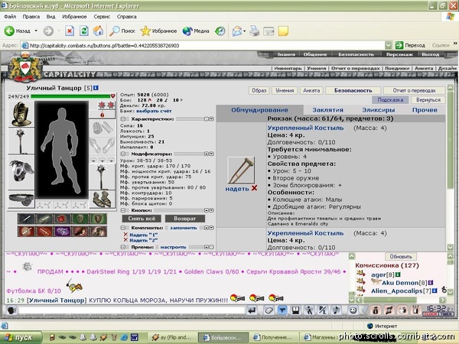Click the IE Home toolbar icon
The image size is (459, 344).
(x=98, y=31)
